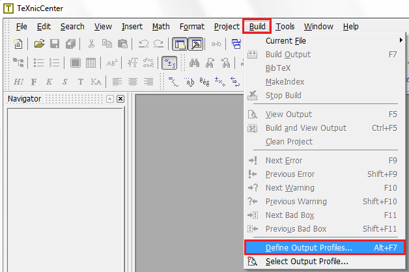409x272 pixels.
Task: Click the Build Output menu entry
Action: coord(325,55)
